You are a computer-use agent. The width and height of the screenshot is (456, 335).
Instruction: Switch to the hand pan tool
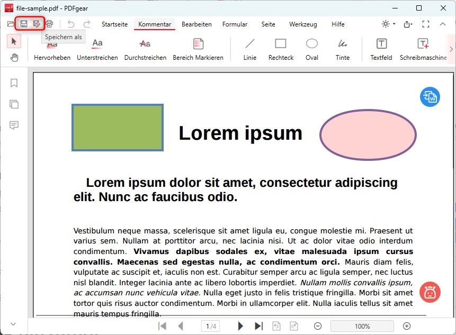[14, 58]
